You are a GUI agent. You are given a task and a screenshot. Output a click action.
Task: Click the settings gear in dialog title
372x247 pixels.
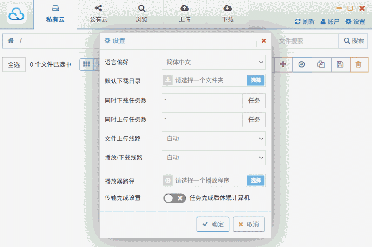(x=107, y=40)
